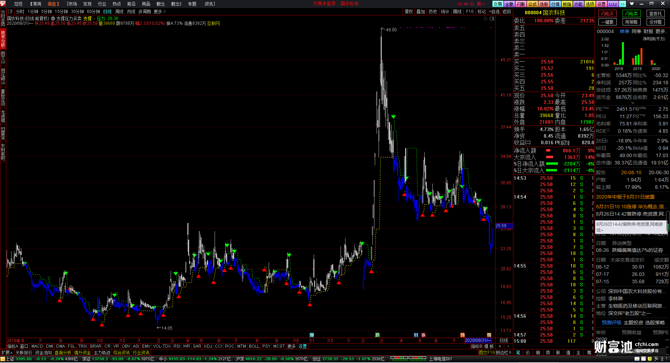Click the 闪电买 flash buy button
This screenshot has height=363, width=670.
coord(608,14)
